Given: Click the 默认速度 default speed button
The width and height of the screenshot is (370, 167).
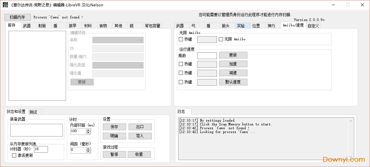Looking at the screenshot, I should 233,82.
